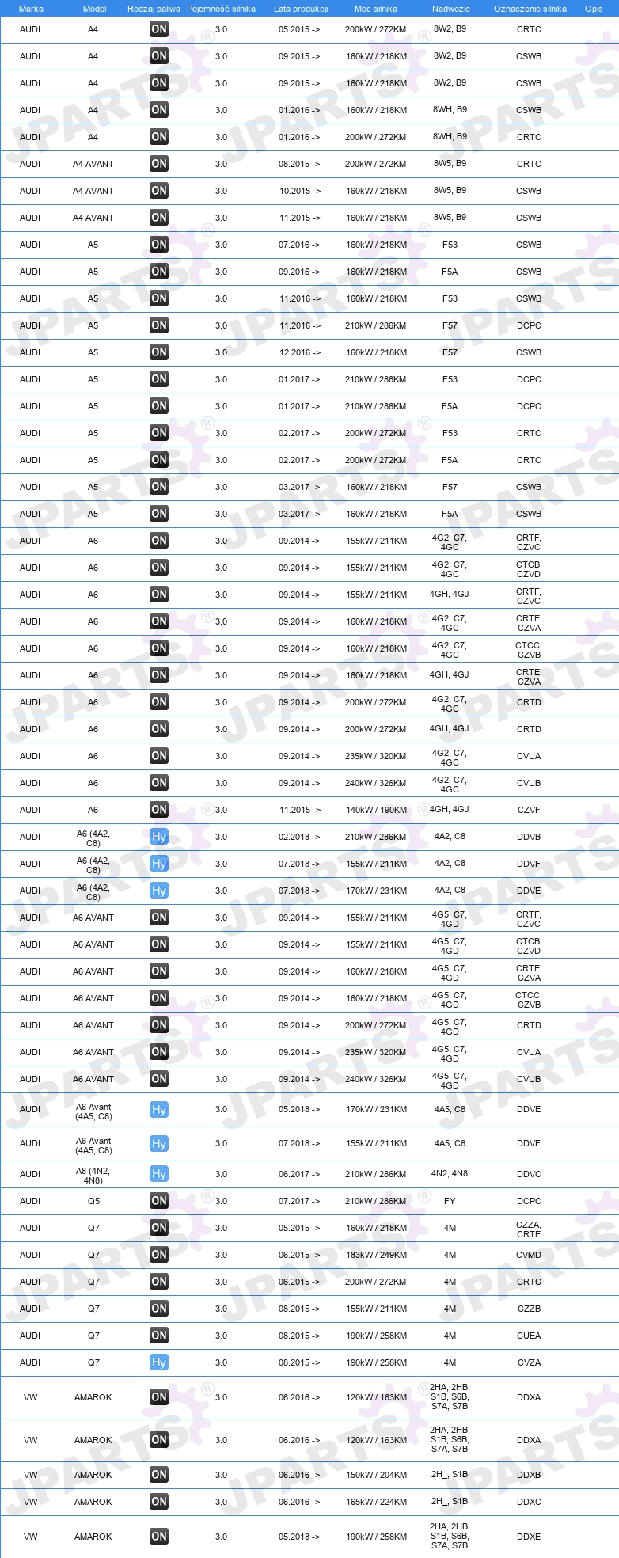Click engine code cell CVMD
The width and height of the screenshot is (619, 1558).
(529, 1255)
